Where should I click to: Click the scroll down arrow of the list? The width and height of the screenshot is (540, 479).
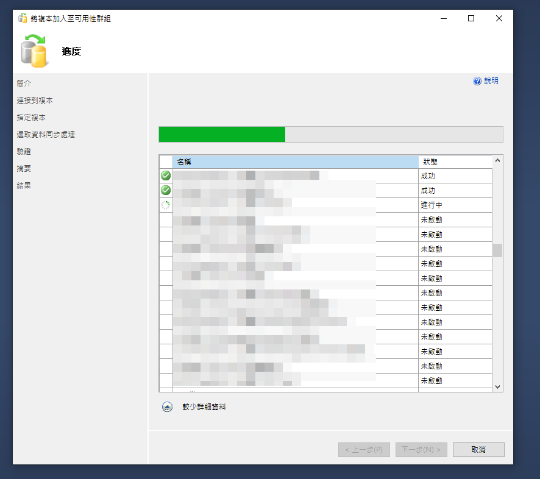(x=497, y=386)
